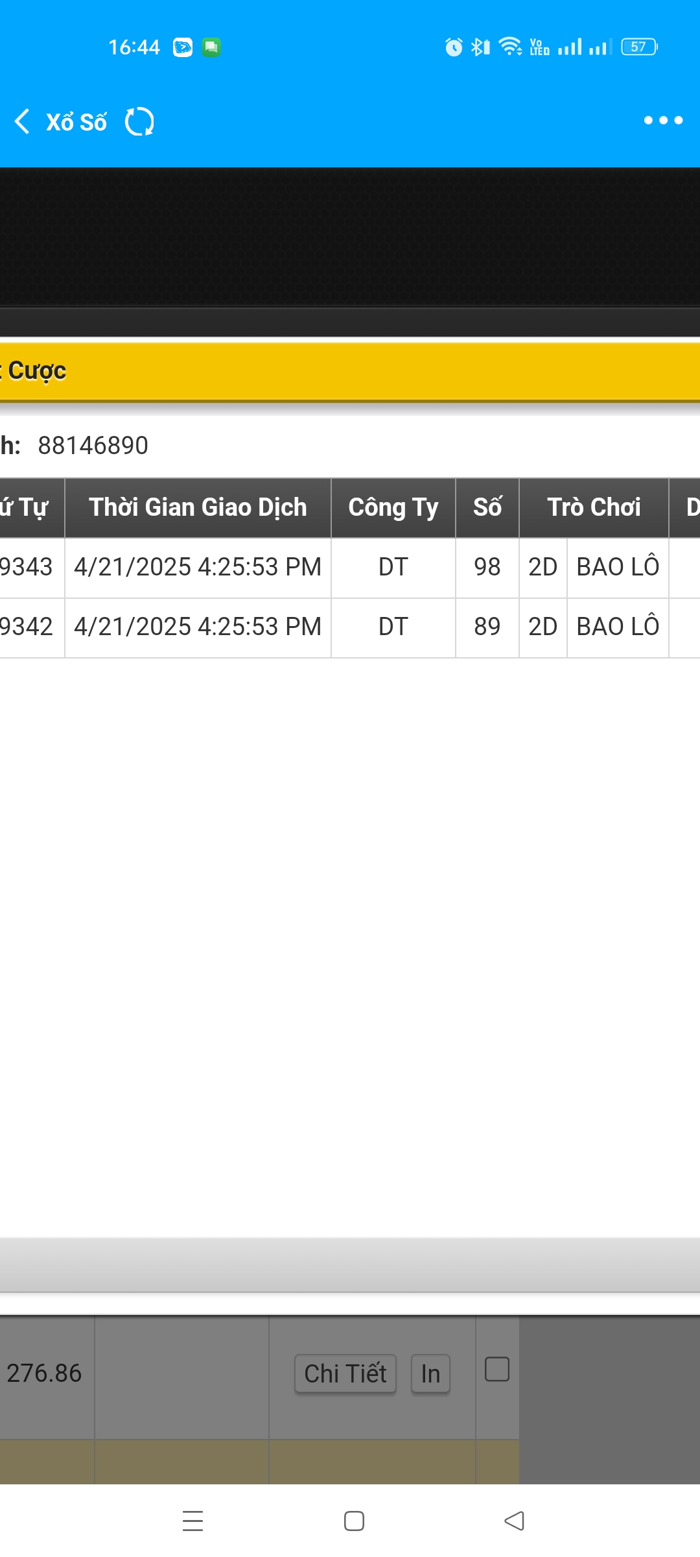The image size is (700, 1557).
Task: Tap the circular refresh icon
Action: coord(139,121)
